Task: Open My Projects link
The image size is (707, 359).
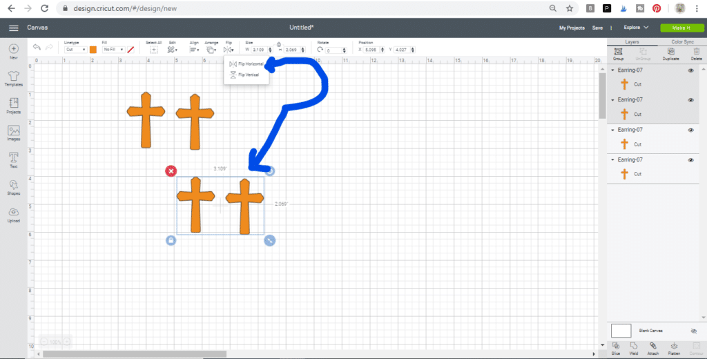Action: click(571, 28)
